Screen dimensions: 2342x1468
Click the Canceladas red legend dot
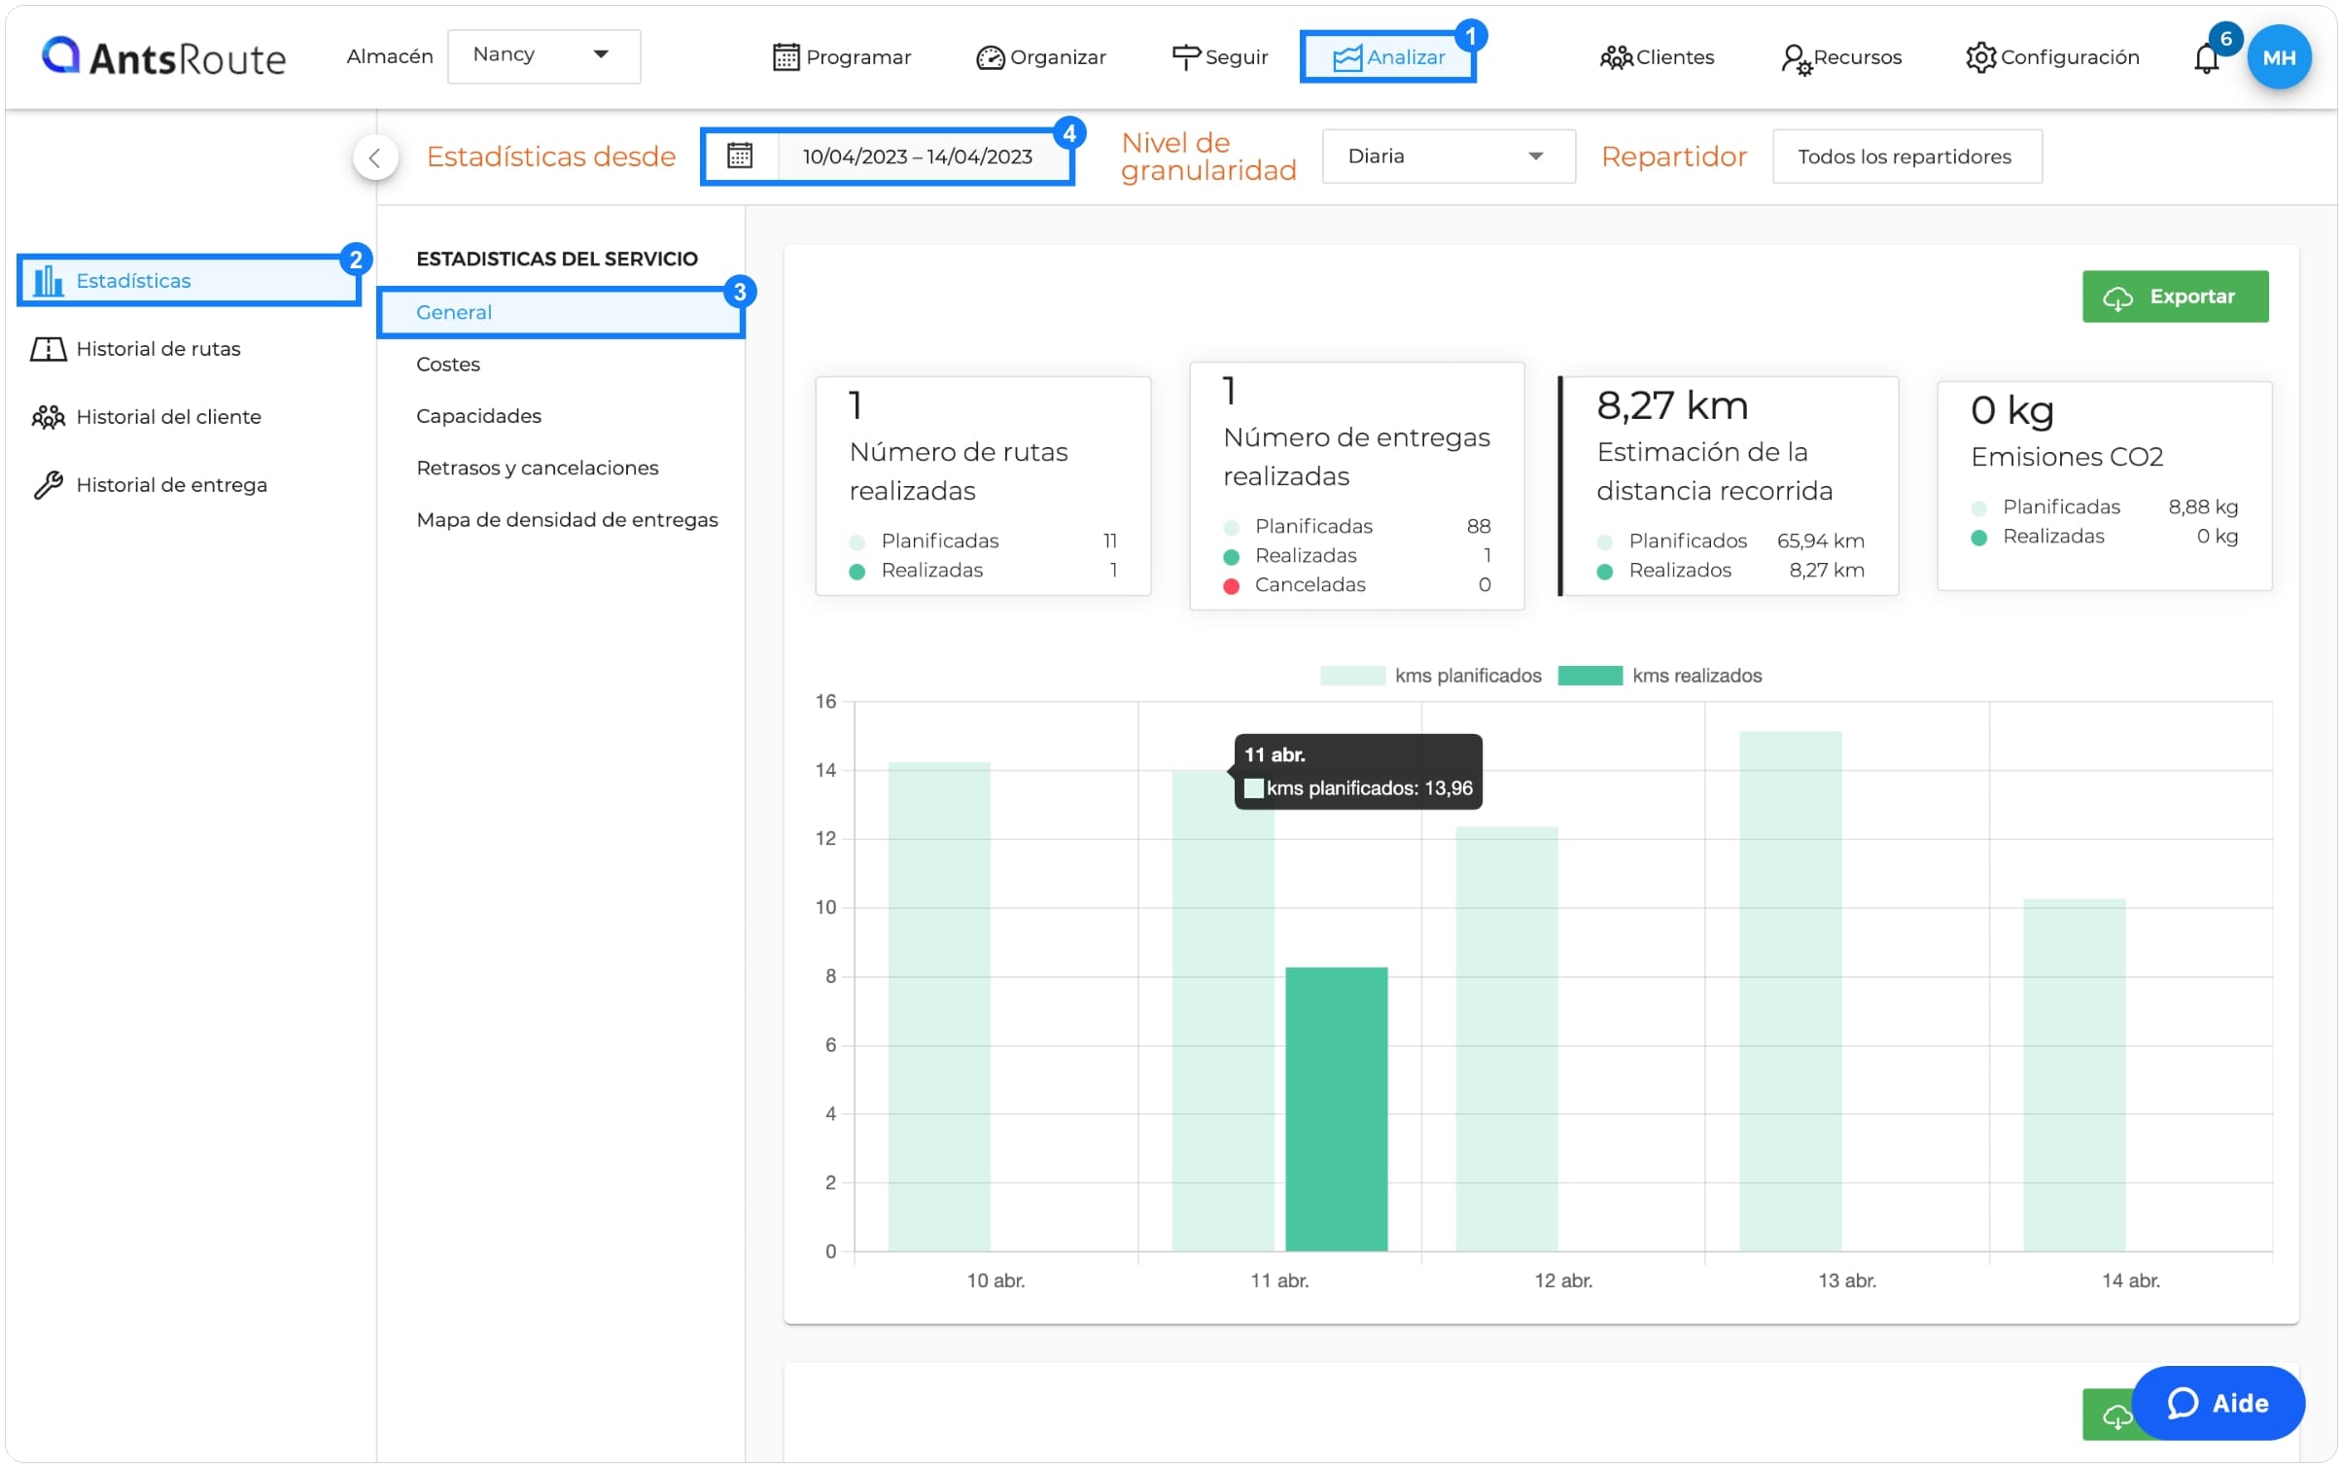(1231, 586)
